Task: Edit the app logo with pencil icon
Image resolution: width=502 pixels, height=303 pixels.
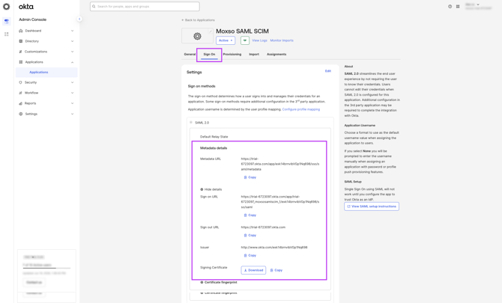Action: pos(210,31)
